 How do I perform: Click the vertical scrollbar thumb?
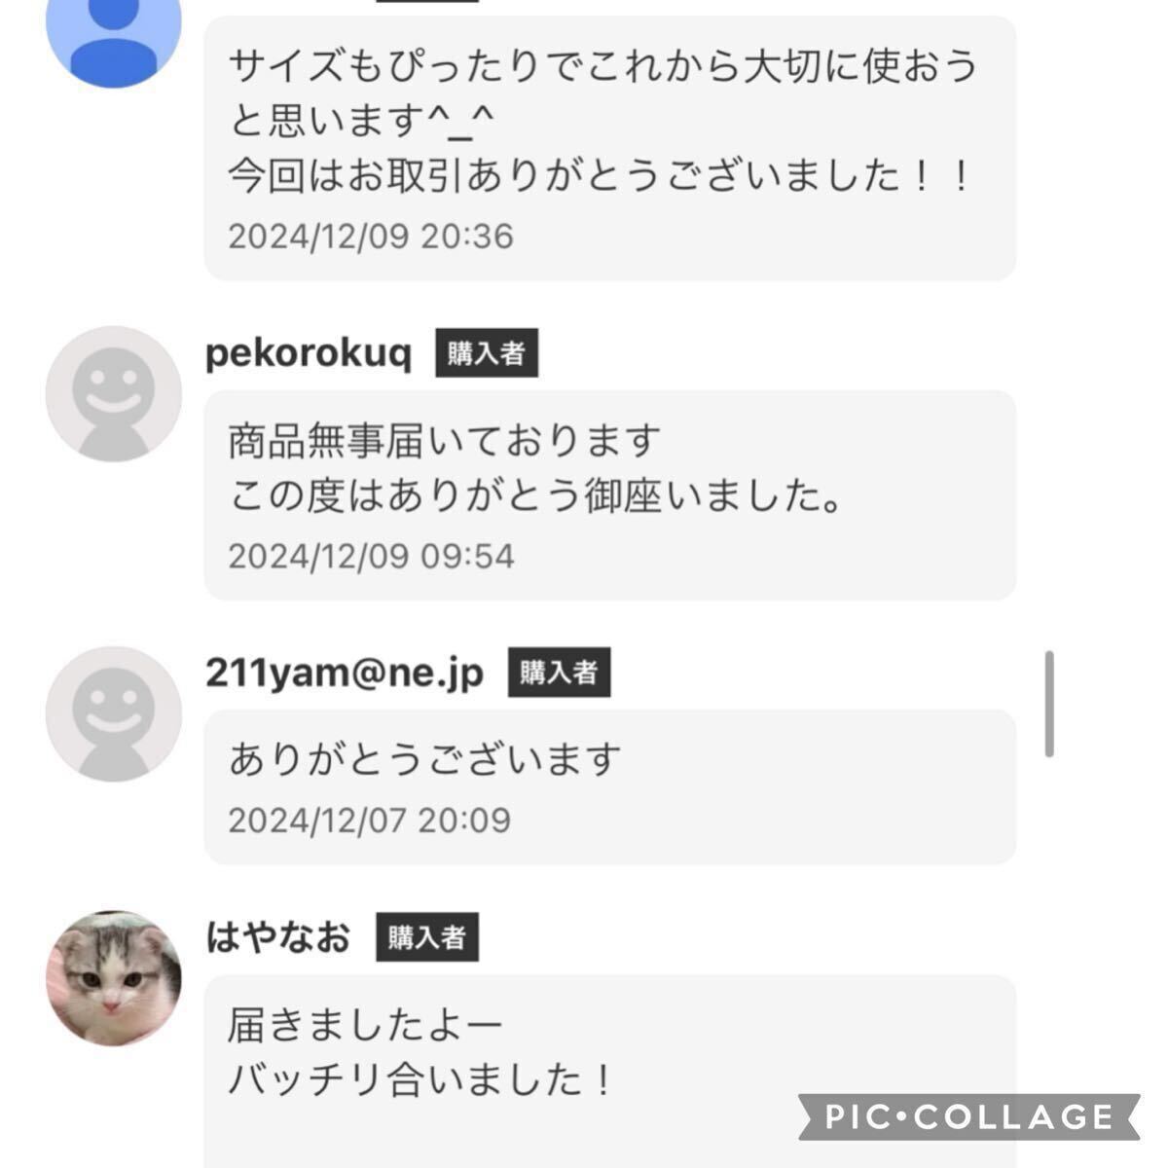point(1049,704)
